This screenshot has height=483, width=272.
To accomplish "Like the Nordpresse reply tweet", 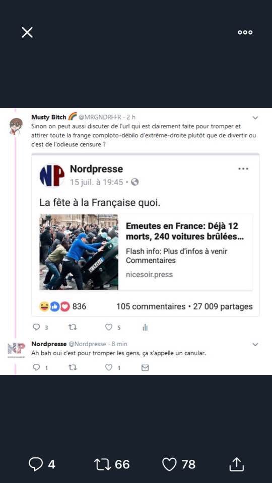I will [109, 367].
